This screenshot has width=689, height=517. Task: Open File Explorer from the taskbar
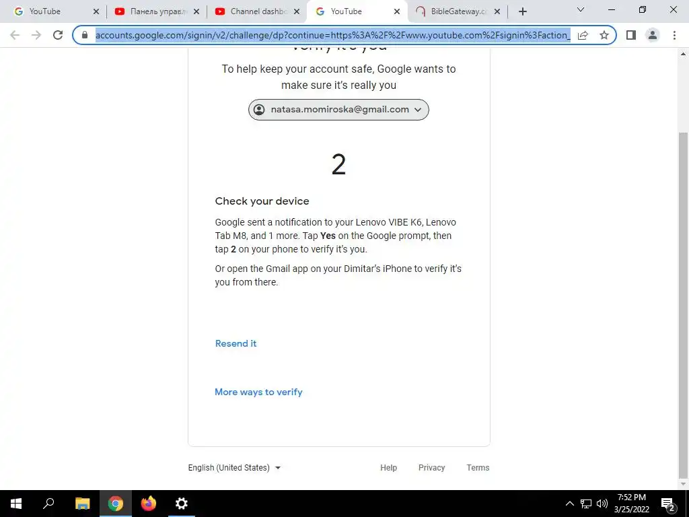pyautogui.click(x=82, y=504)
